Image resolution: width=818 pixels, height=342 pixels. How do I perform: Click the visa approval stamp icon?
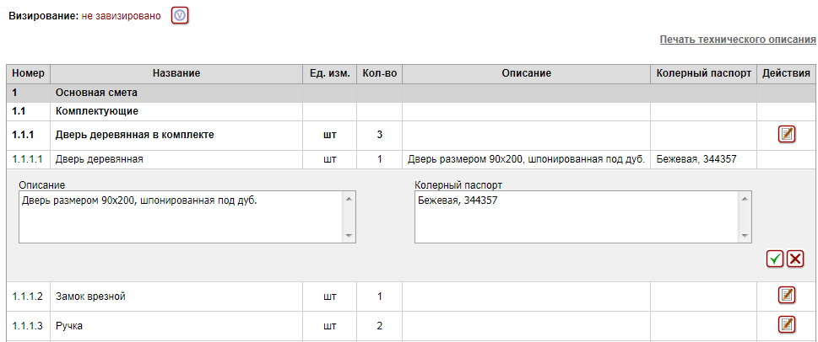click(180, 16)
